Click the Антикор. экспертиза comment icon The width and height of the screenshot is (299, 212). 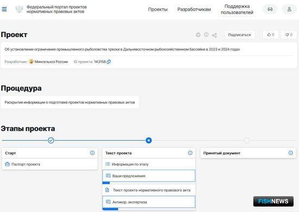[108, 202]
